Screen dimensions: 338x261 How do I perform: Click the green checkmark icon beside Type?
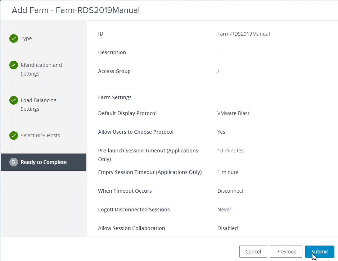point(14,38)
